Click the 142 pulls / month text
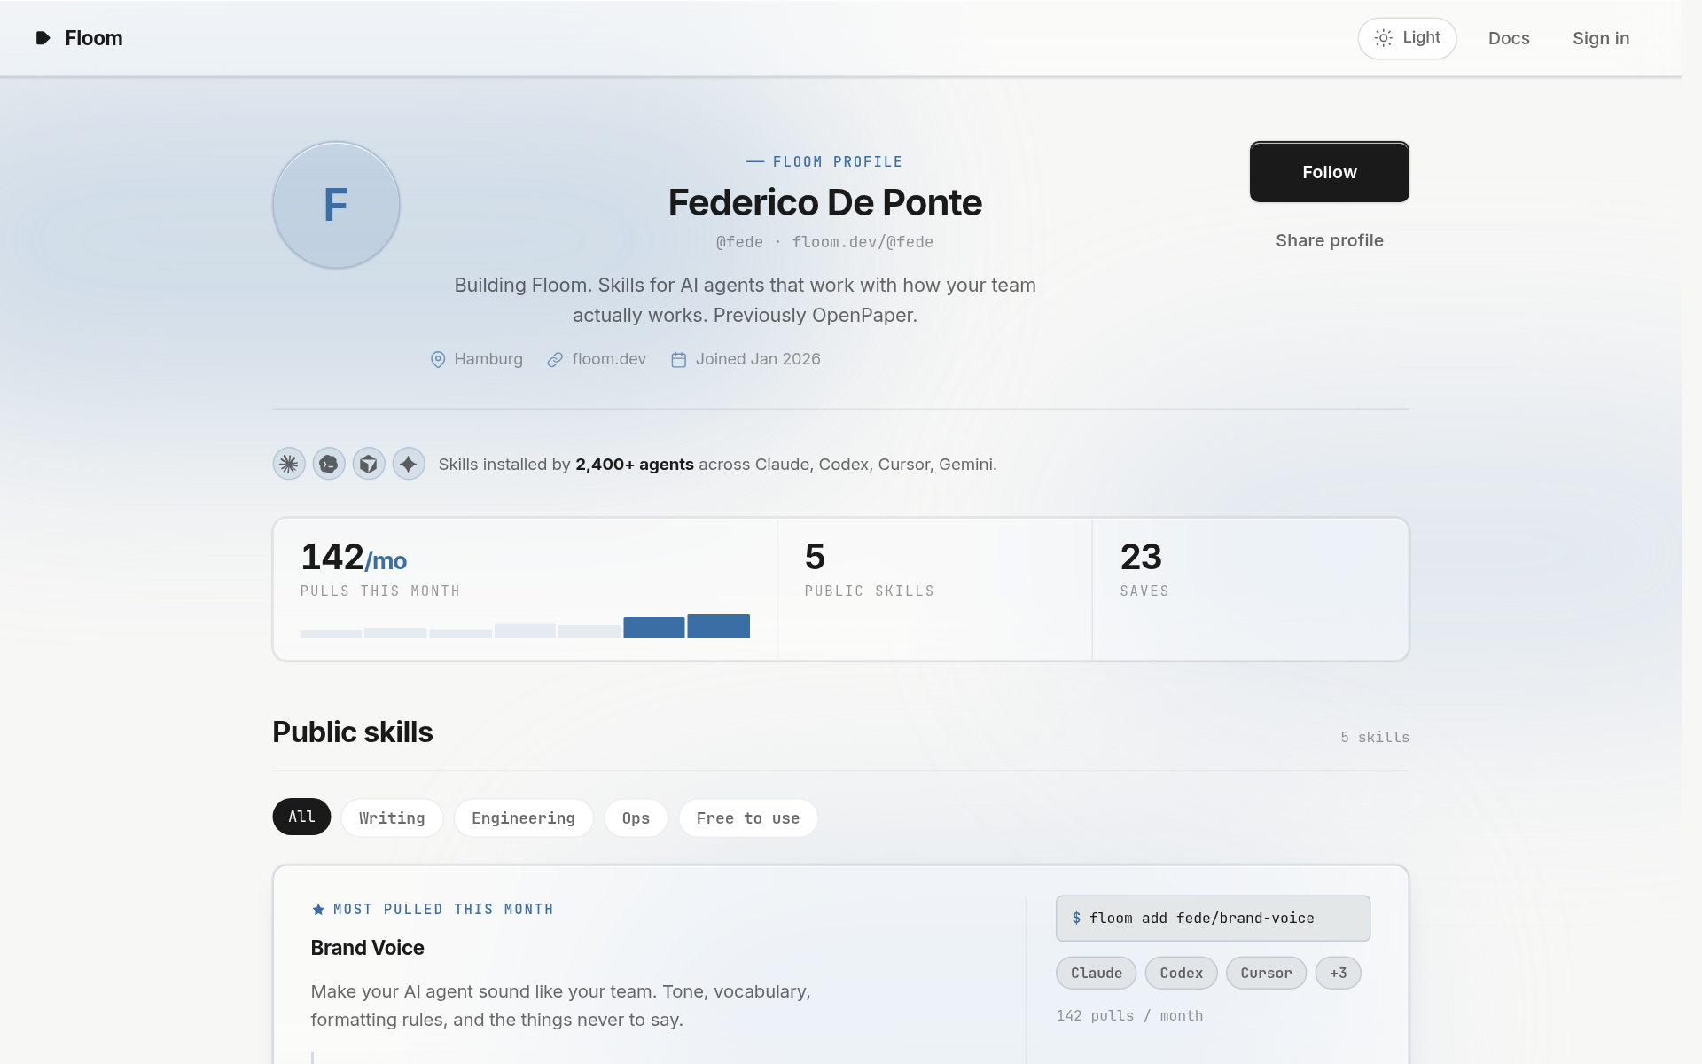 coord(1129,1015)
